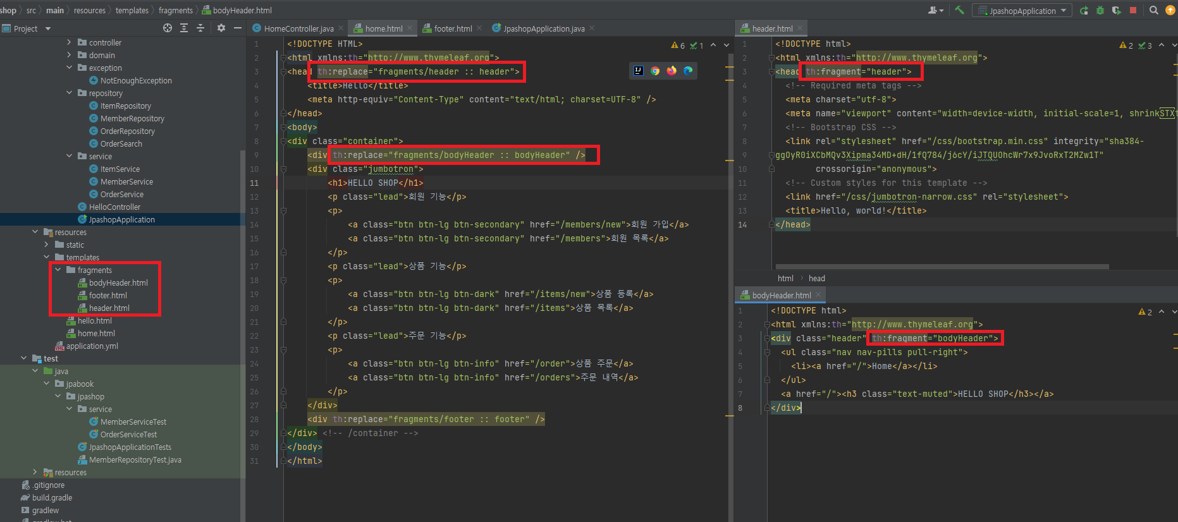Click the warning indicator in bodyHeader.html editor
1178x522 pixels.
click(1145, 312)
